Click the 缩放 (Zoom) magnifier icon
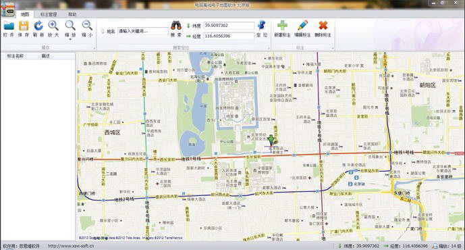Image resolution: width=465 pixels, height=250 pixels. [x=70, y=26]
